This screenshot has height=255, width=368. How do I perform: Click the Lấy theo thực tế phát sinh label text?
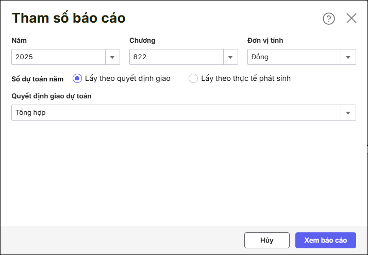tap(246, 78)
